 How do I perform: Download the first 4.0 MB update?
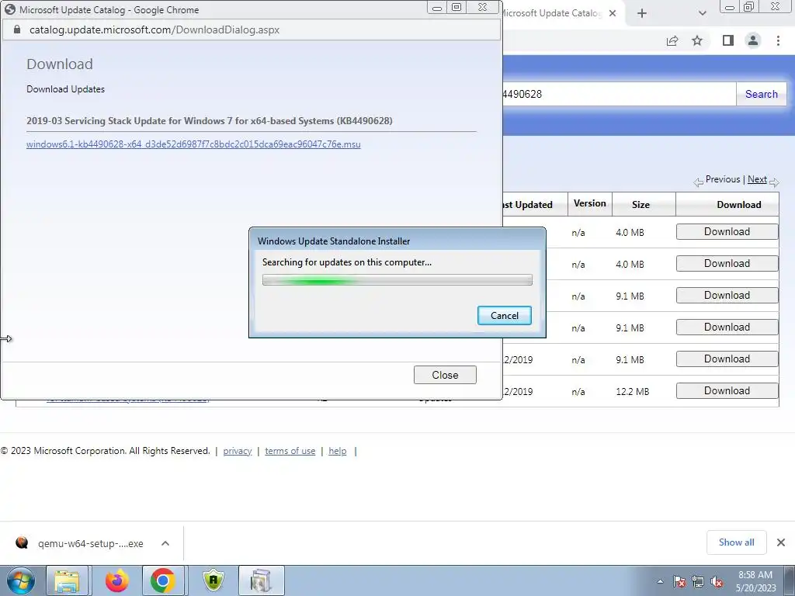[x=727, y=231]
